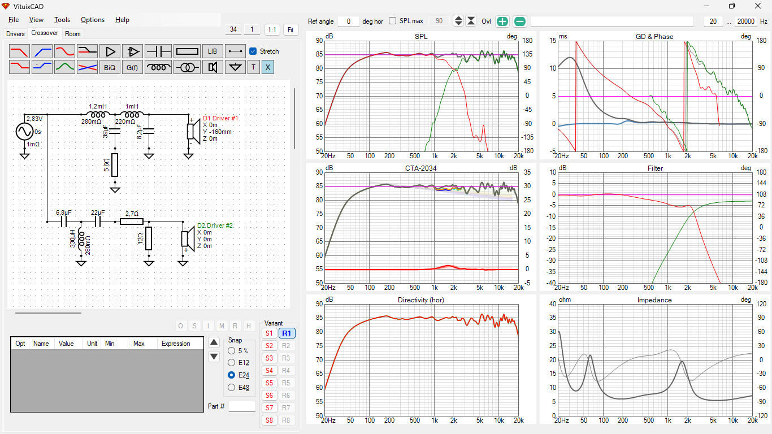772x434 pixels.
Task: Click the up-down arrows stepper icon
Action: pos(458,21)
